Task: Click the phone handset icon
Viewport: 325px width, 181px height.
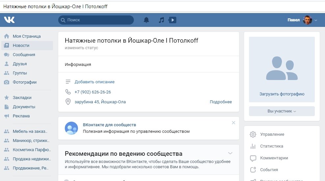Action: tap(68, 92)
